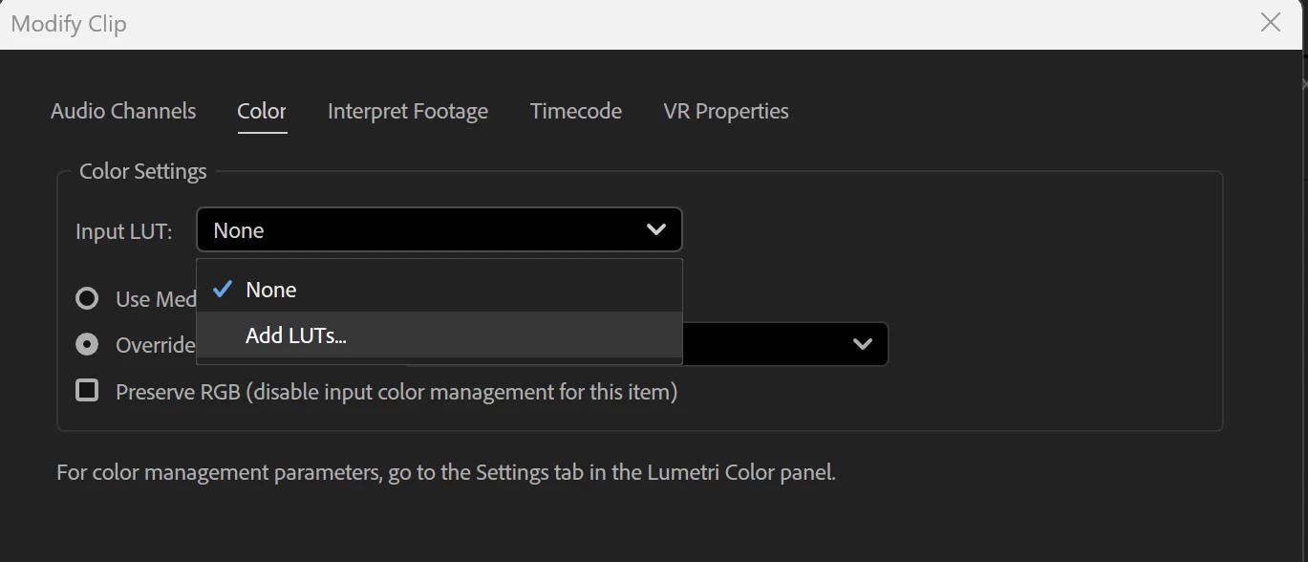Open the VR Properties tab
The height and width of the screenshot is (562, 1308).
[x=726, y=111]
